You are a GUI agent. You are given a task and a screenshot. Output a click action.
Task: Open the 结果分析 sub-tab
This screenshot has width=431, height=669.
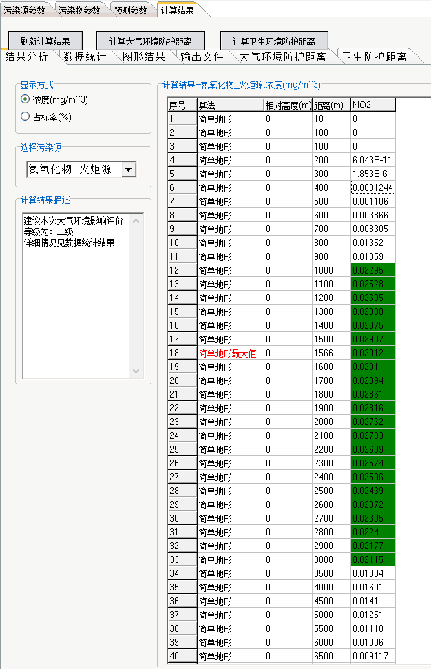[x=26, y=56]
